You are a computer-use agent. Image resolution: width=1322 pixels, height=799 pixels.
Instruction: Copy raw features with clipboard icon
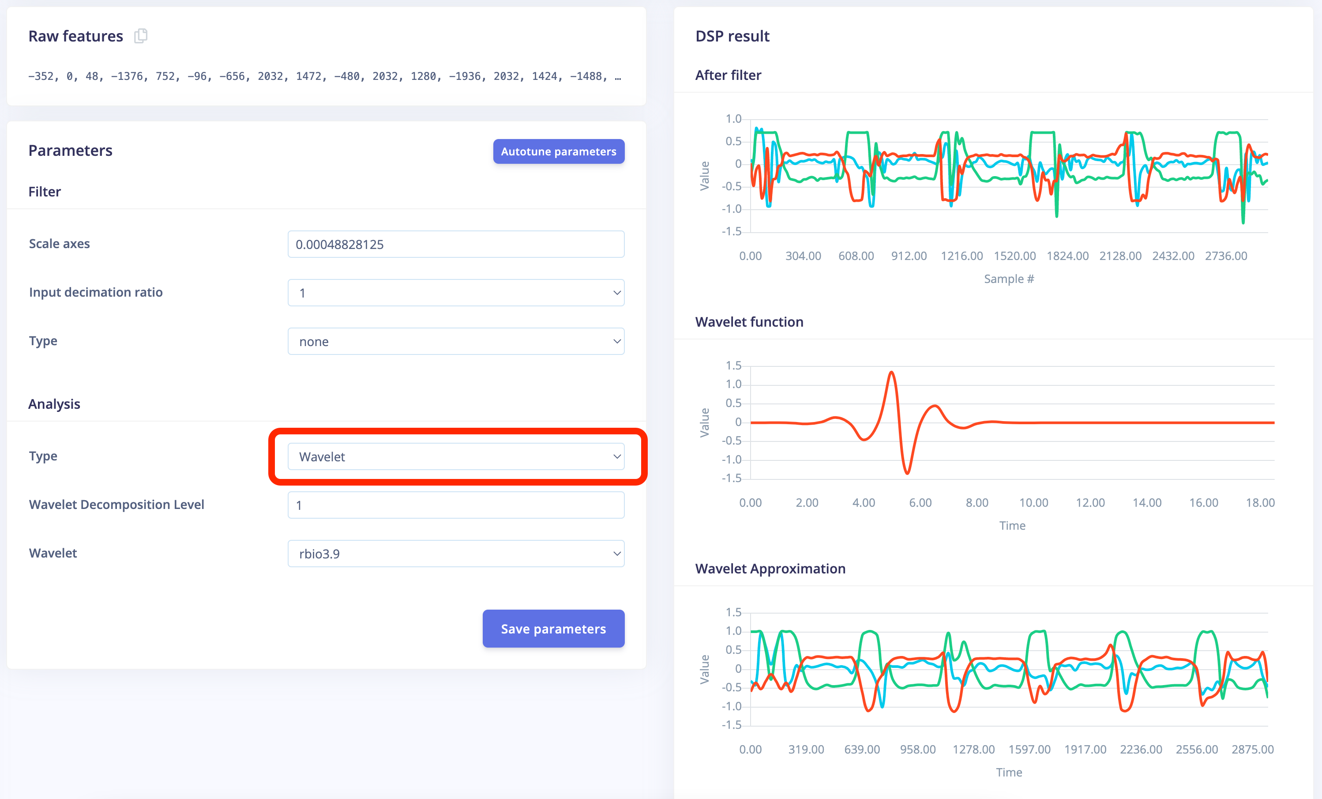tap(141, 36)
